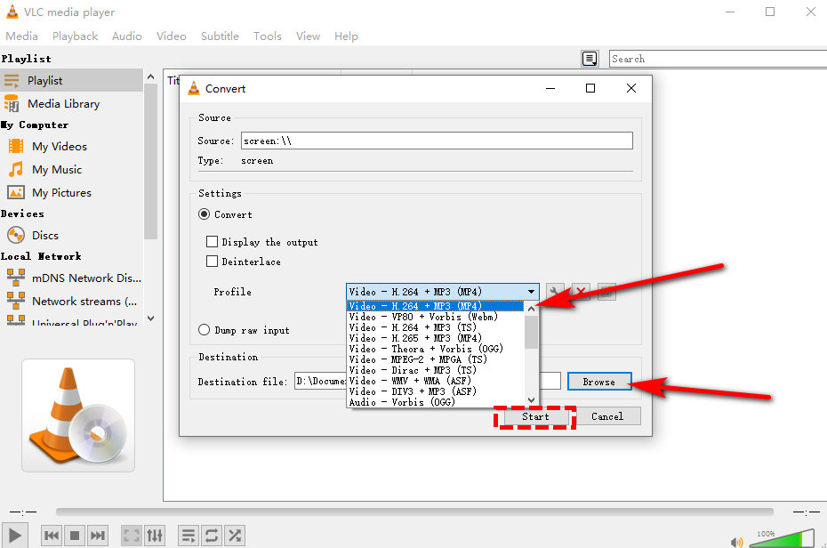Open the Video menu
This screenshot has height=548, width=827.
tap(171, 36)
